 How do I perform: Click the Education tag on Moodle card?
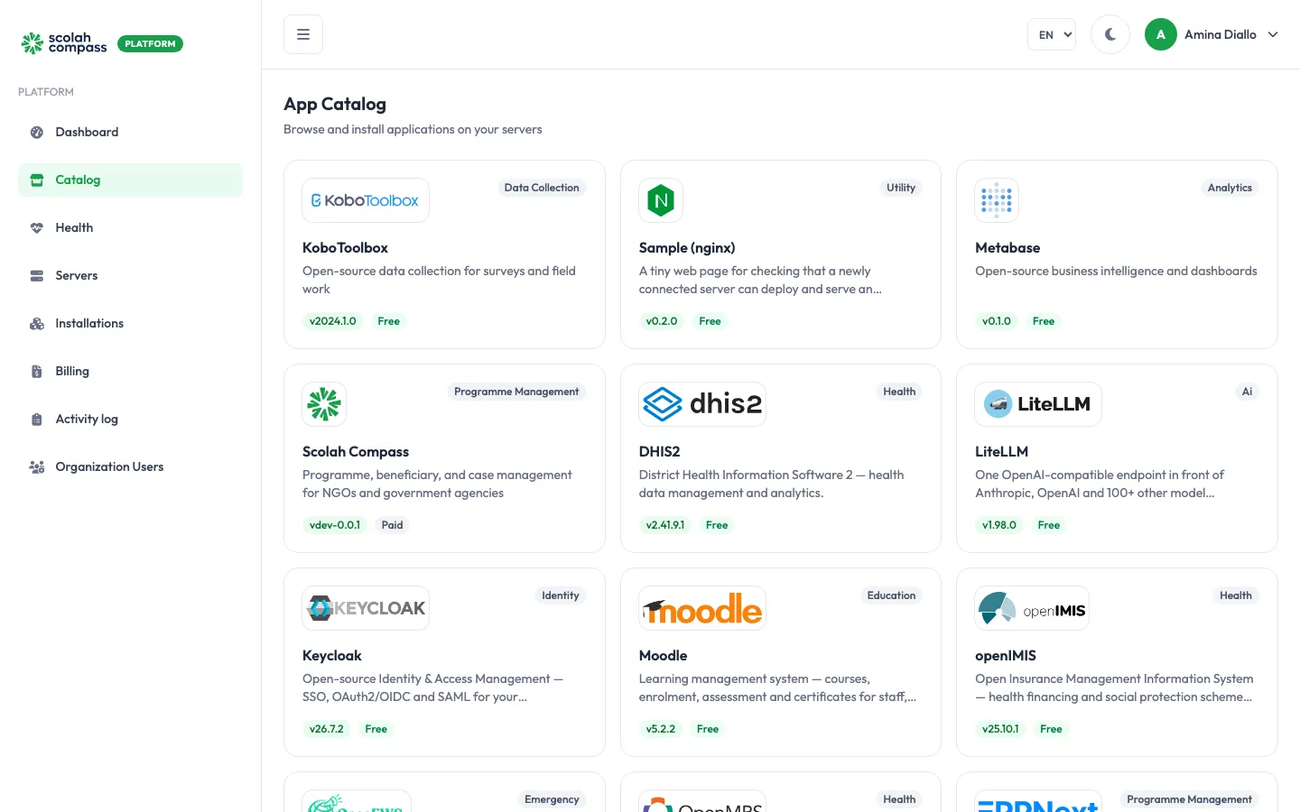[891, 595]
